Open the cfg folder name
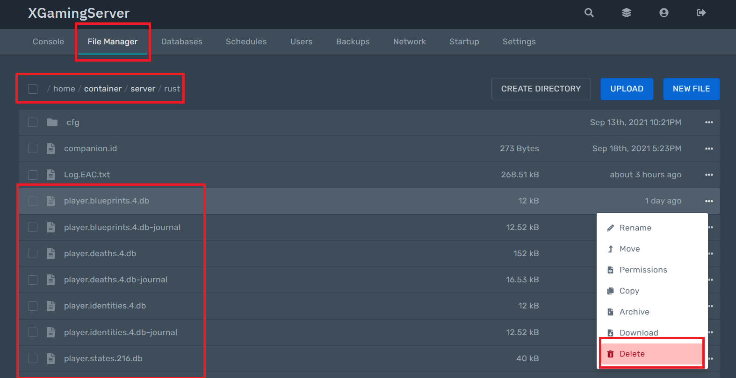 point(73,122)
